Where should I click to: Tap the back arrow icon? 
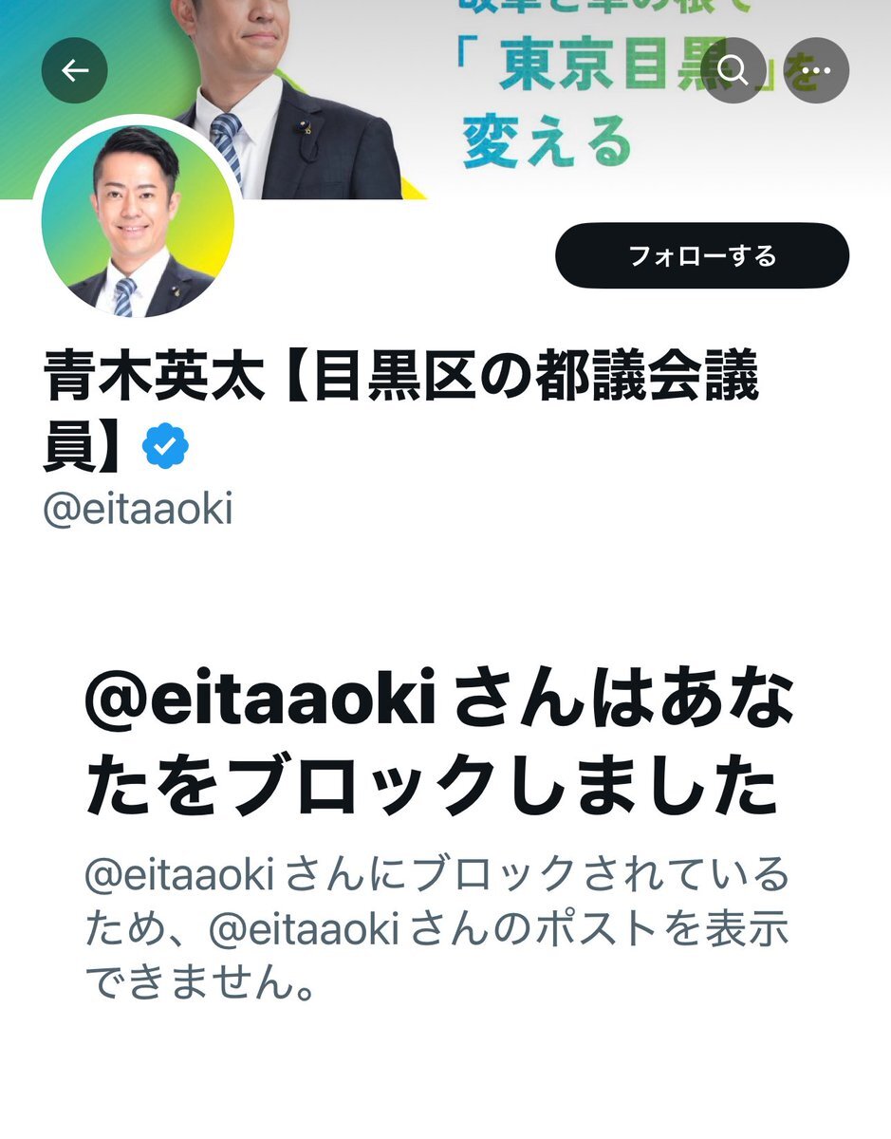point(75,70)
